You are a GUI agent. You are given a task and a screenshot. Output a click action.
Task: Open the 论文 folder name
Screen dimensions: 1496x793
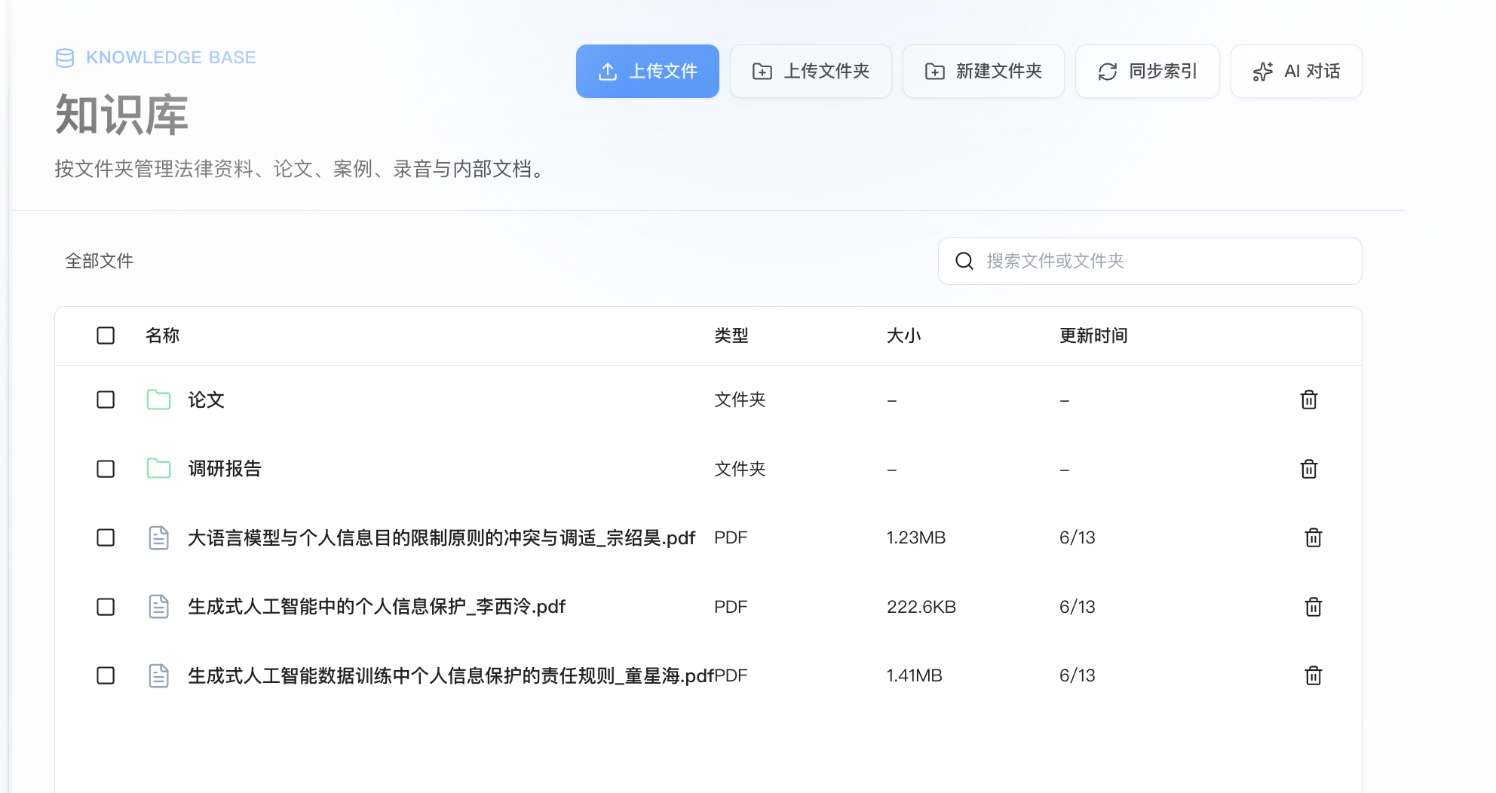click(x=207, y=400)
